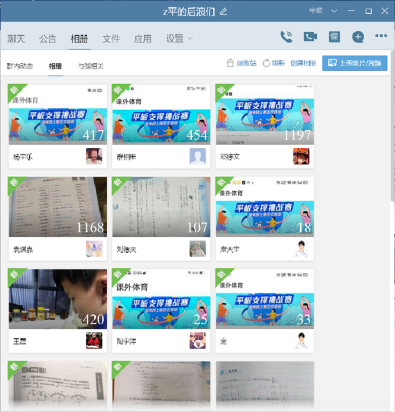Screen dimensions: 395x412
Task: Open 陶宇洋 album with 25 photos
Action: (x=161, y=299)
